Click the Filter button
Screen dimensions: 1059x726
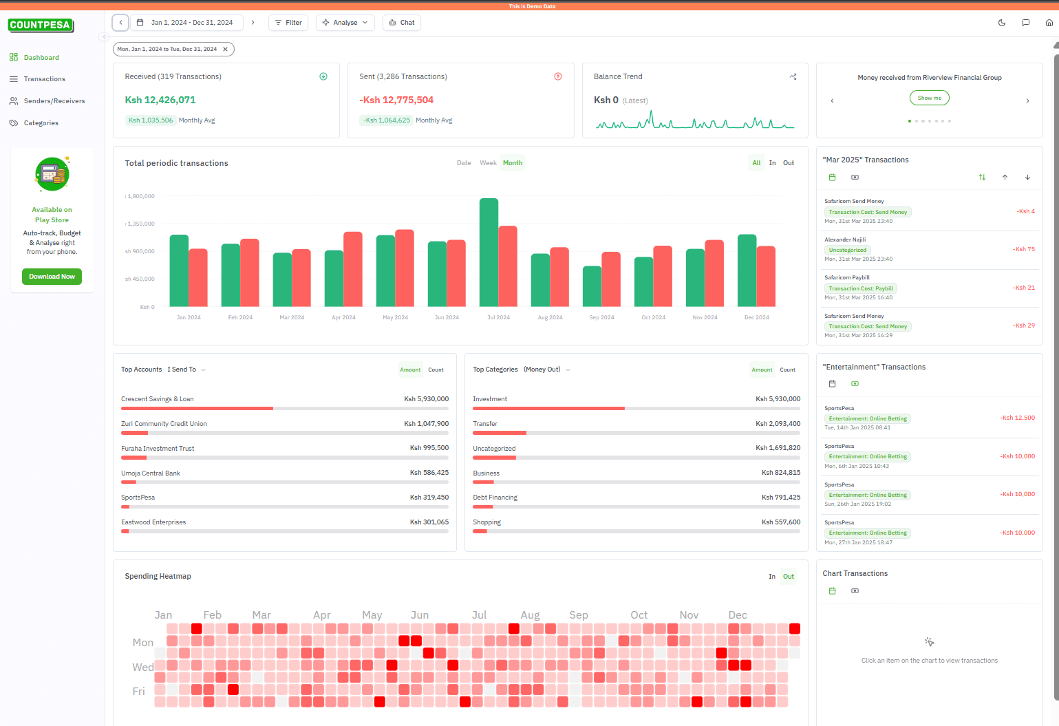click(288, 23)
